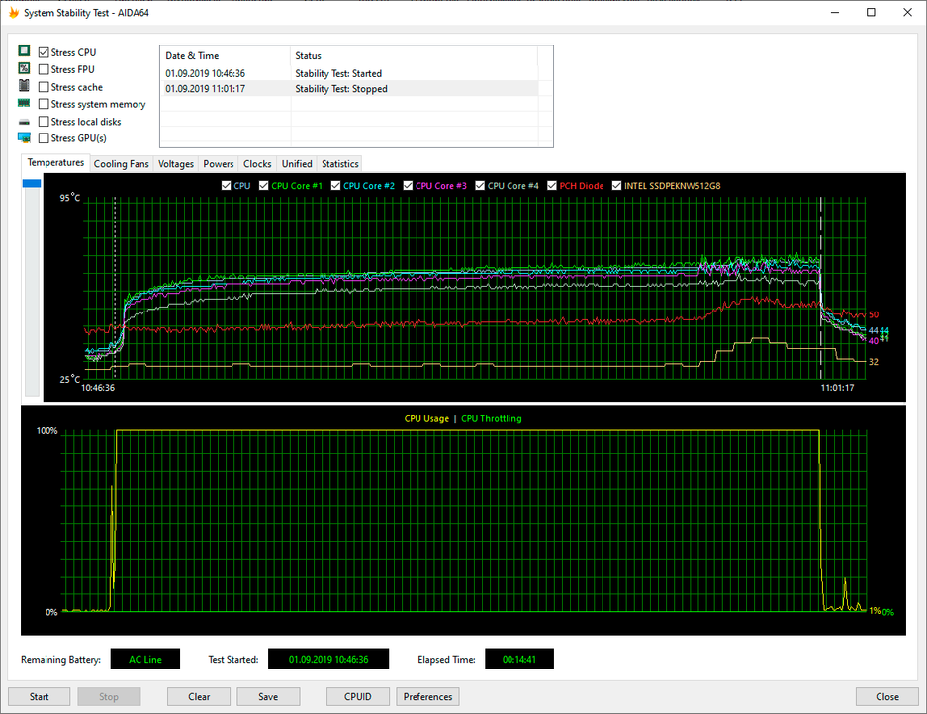Click the disk drive icon beside Stress local disks
The height and width of the screenshot is (714, 927).
point(24,122)
